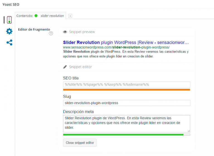
Task: Click the green sensacionwordpress.com snippet URL
Action: tap(116, 47)
